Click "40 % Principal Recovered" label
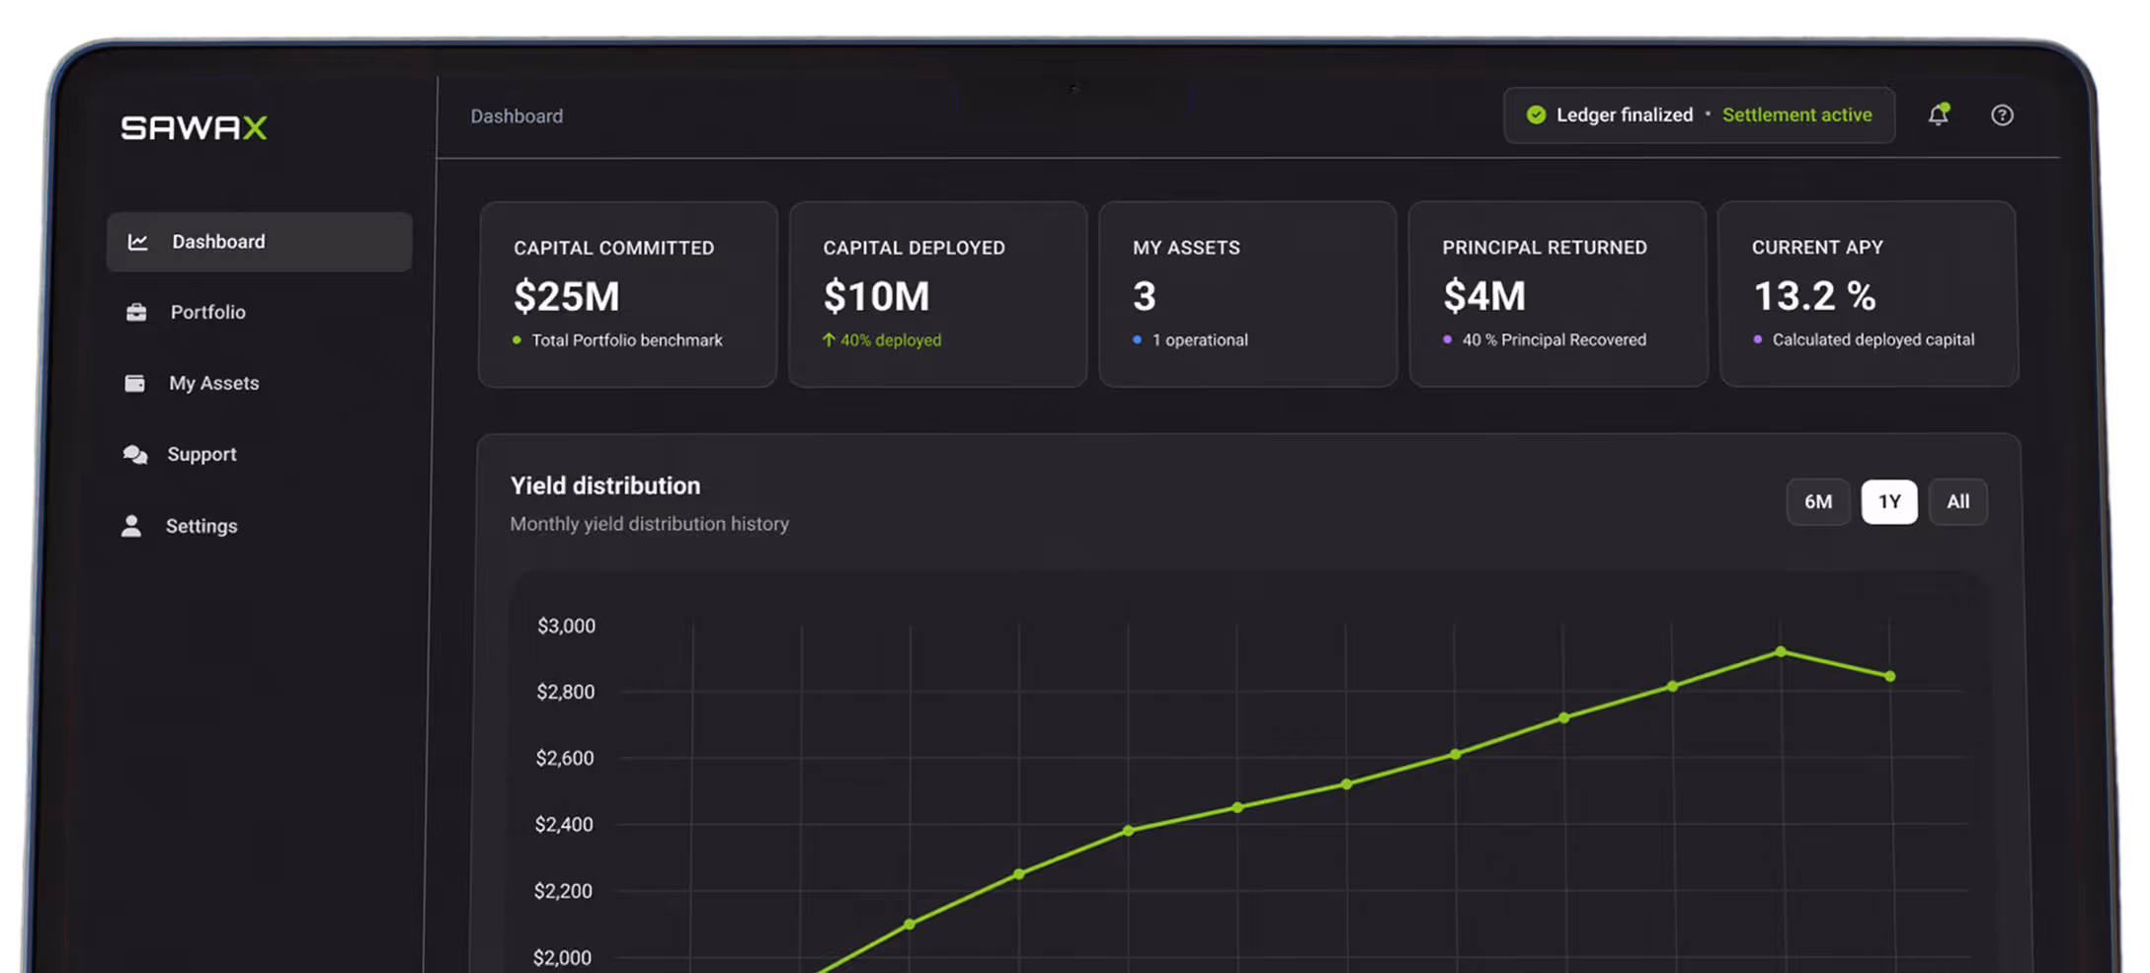2150x973 pixels. (1554, 339)
